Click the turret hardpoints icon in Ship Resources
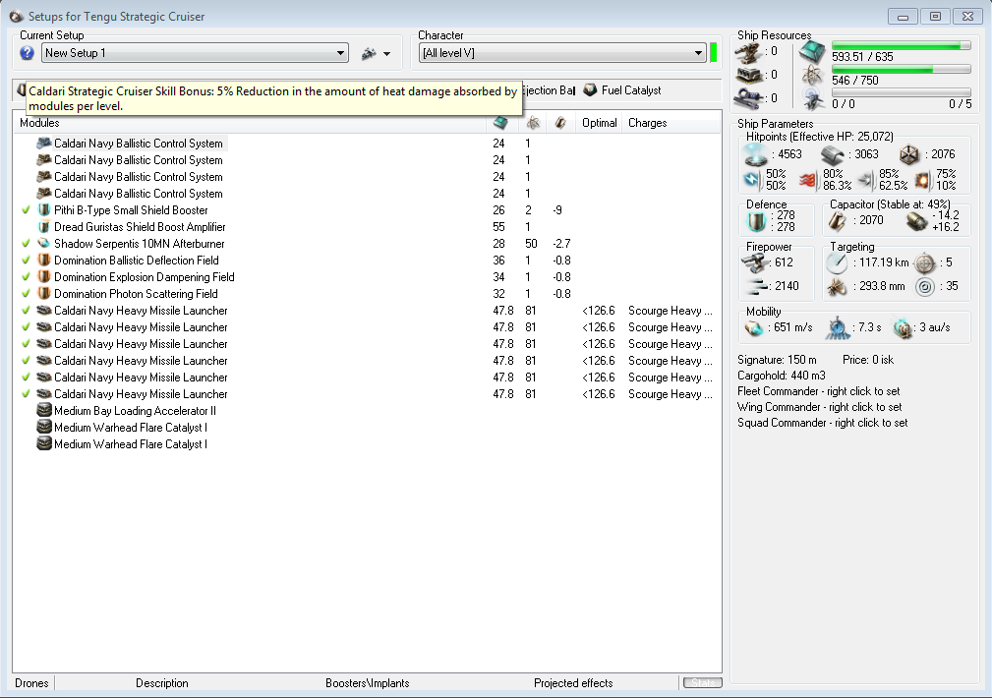This screenshot has height=698, width=992. (x=749, y=52)
